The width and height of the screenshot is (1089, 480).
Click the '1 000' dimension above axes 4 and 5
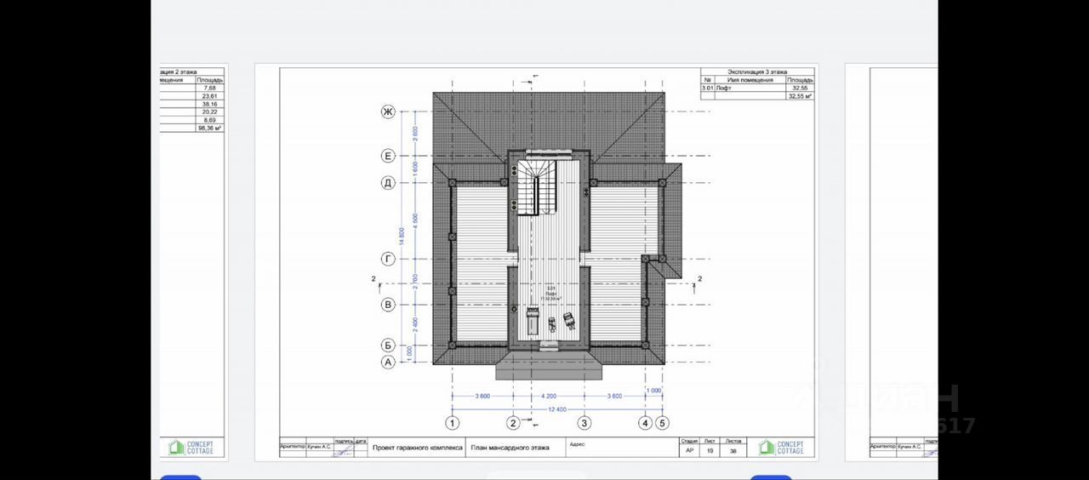(x=654, y=390)
